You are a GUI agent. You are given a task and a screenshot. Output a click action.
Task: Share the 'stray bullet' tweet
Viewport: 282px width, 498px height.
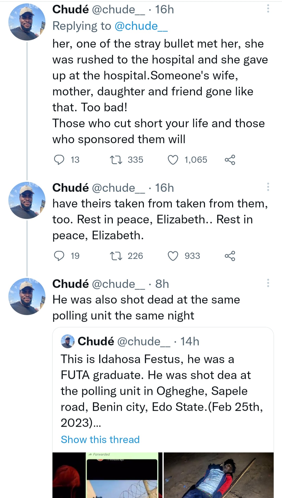click(230, 160)
